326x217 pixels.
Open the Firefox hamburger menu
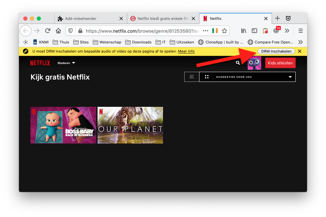click(300, 31)
